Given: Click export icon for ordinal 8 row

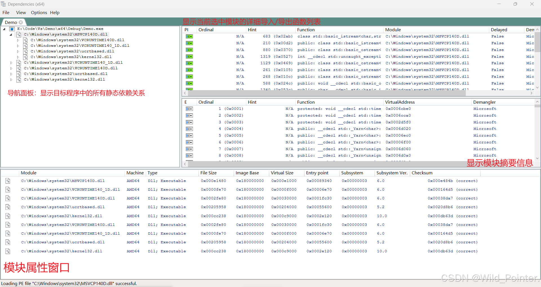Looking at the screenshot, I should point(189,155).
